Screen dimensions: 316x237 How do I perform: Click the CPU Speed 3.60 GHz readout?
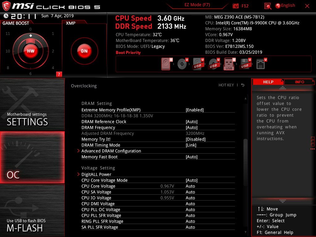[150, 18]
